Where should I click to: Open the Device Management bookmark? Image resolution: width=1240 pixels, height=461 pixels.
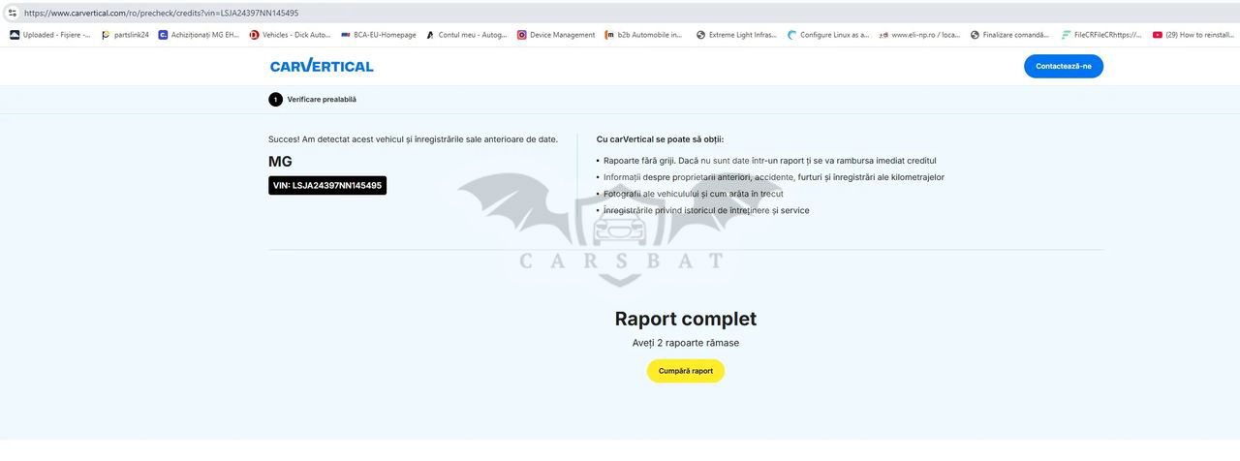click(x=555, y=35)
